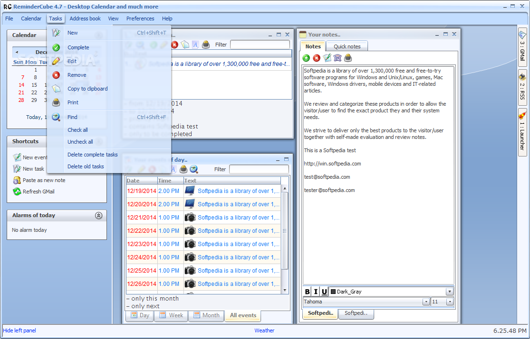Click the red Remove icon in tasks toolbar
The image size is (530, 339).
click(x=174, y=45)
